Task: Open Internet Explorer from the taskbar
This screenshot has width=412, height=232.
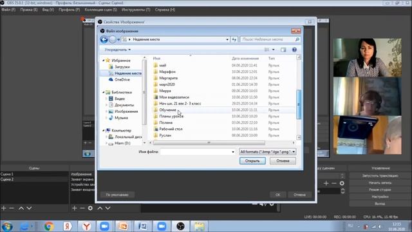Action: [25, 226]
